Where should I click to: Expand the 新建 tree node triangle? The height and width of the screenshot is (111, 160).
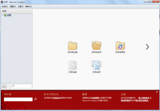pyautogui.click(x=2, y=15)
